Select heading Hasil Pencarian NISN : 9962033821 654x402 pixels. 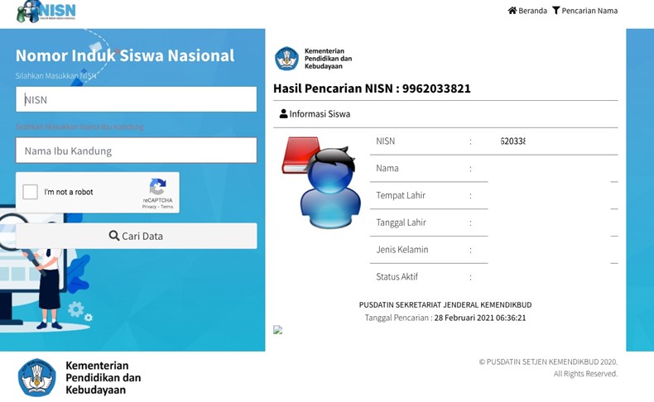tap(372, 89)
